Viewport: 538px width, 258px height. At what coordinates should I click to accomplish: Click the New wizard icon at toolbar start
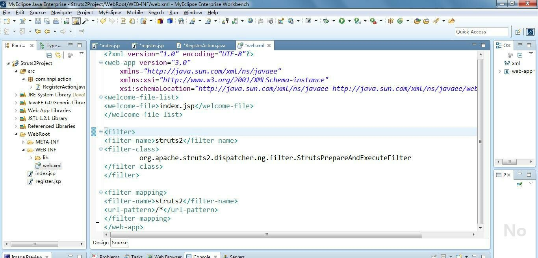coord(7,21)
